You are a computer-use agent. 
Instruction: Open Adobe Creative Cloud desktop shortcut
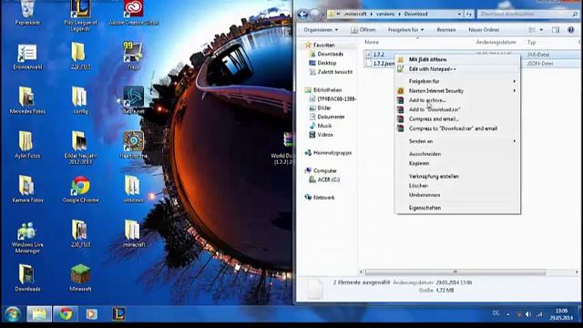click(x=134, y=12)
